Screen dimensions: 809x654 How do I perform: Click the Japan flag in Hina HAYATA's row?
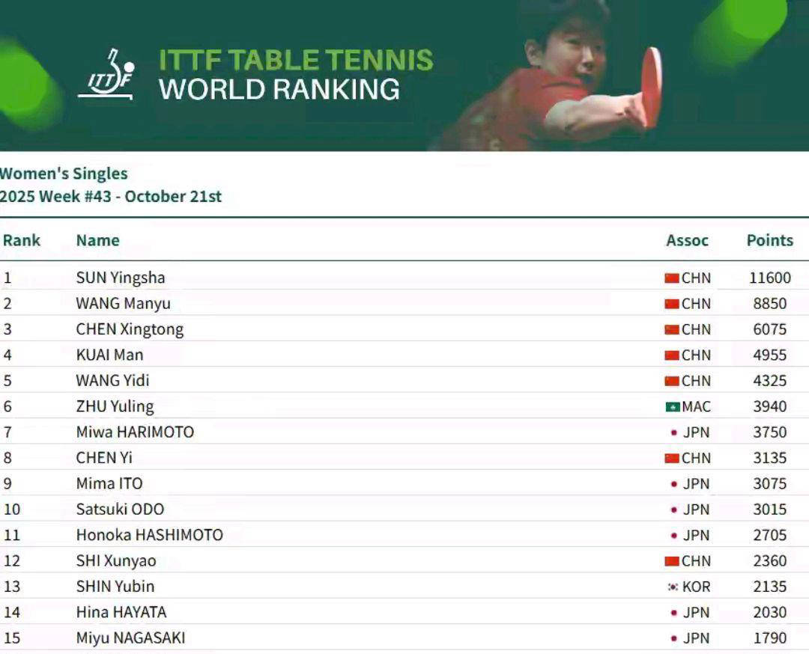pos(673,613)
